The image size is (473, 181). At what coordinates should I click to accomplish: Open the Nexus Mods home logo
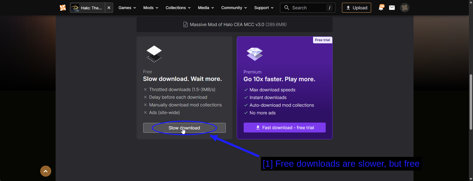click(x=63, y=8)
